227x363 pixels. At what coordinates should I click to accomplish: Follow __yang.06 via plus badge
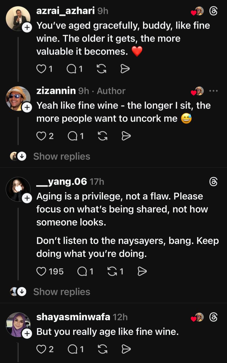click(27, 199)
